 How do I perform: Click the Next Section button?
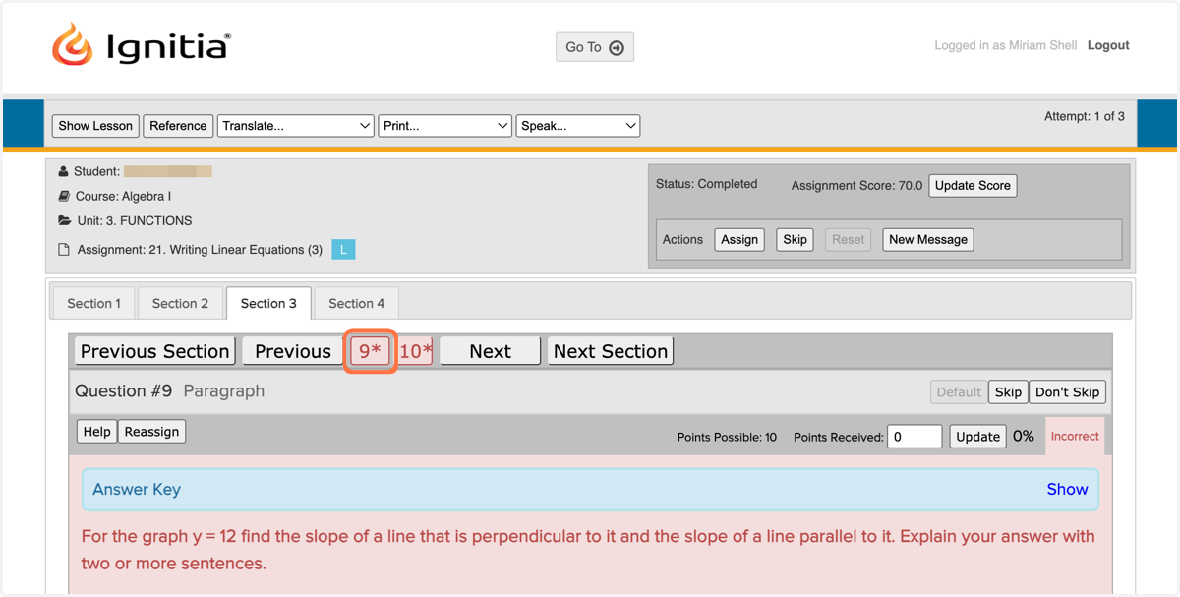[x=611, y=351]
